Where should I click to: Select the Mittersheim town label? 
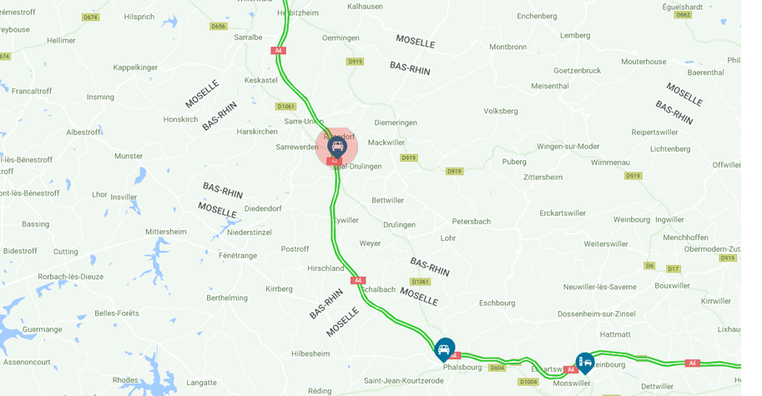point(166,232)
